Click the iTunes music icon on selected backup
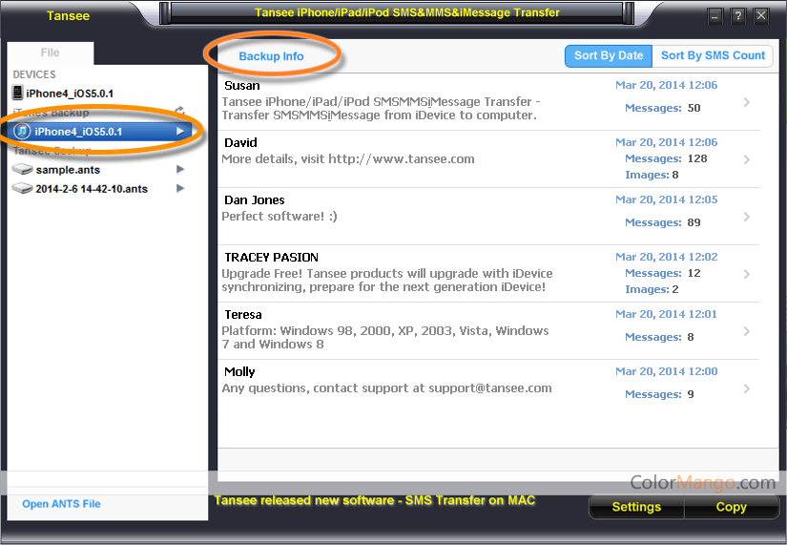 pos(22,131)
